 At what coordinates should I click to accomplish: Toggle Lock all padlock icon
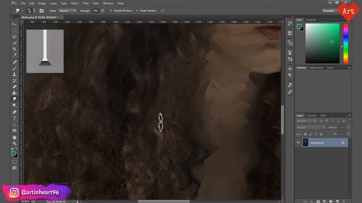321,134
